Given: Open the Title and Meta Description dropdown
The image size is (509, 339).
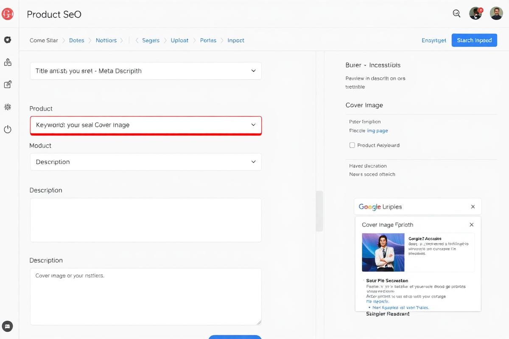Looking at the screenshot, I should click(x=145, y=71).
